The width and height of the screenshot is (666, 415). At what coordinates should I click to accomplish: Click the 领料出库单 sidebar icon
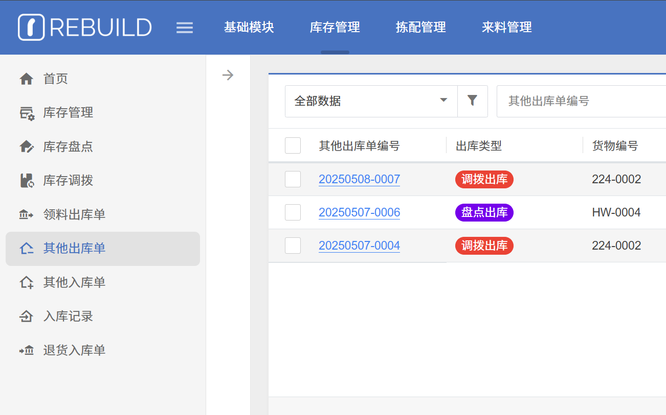pyautogui.click(x=26, y=215)
